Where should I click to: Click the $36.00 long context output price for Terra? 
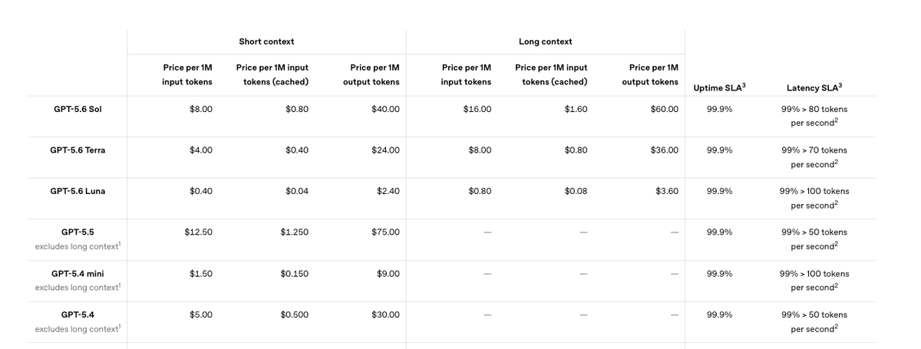pos(664,150)
